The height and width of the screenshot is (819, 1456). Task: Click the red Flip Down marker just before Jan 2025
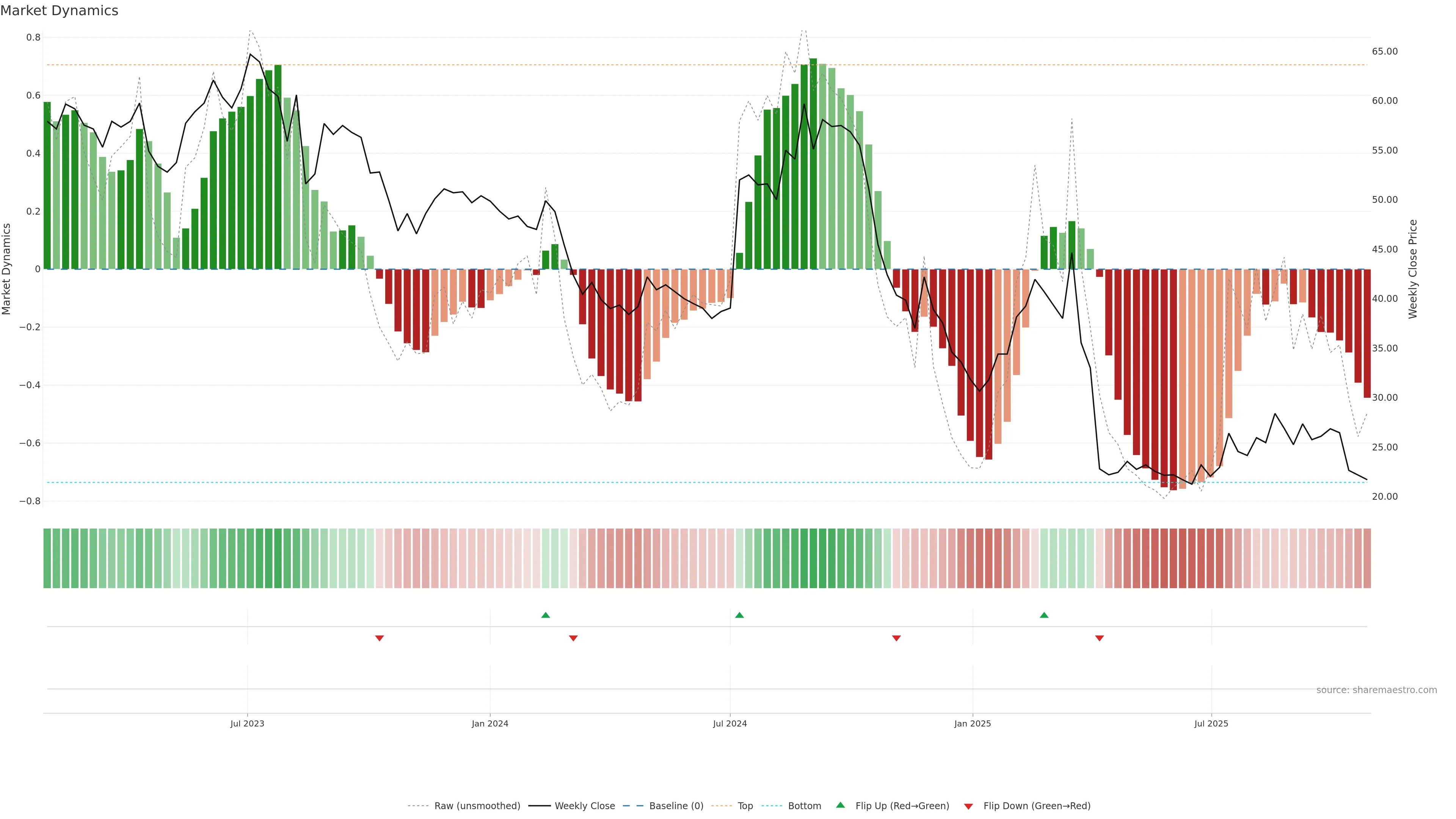tap(896, 638)
